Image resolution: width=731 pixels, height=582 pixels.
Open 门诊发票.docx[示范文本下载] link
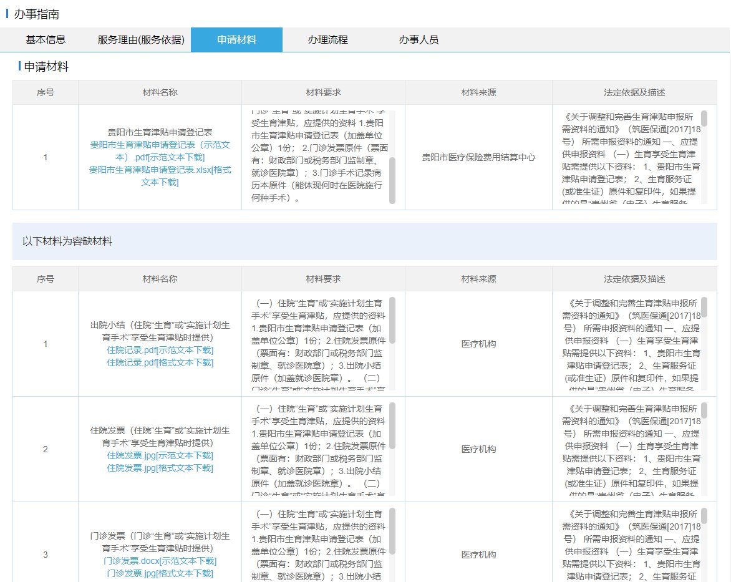[x=160, y=561]
